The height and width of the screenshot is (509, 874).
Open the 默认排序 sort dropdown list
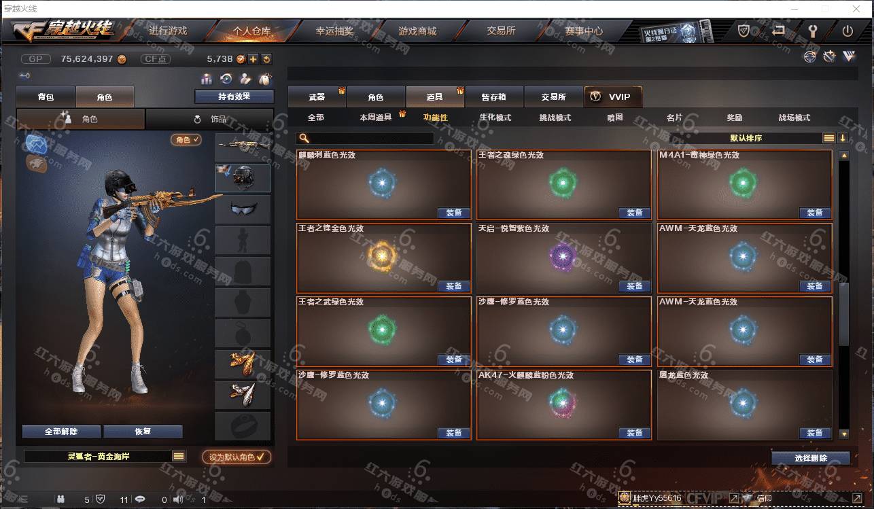(x=828, y=138)
